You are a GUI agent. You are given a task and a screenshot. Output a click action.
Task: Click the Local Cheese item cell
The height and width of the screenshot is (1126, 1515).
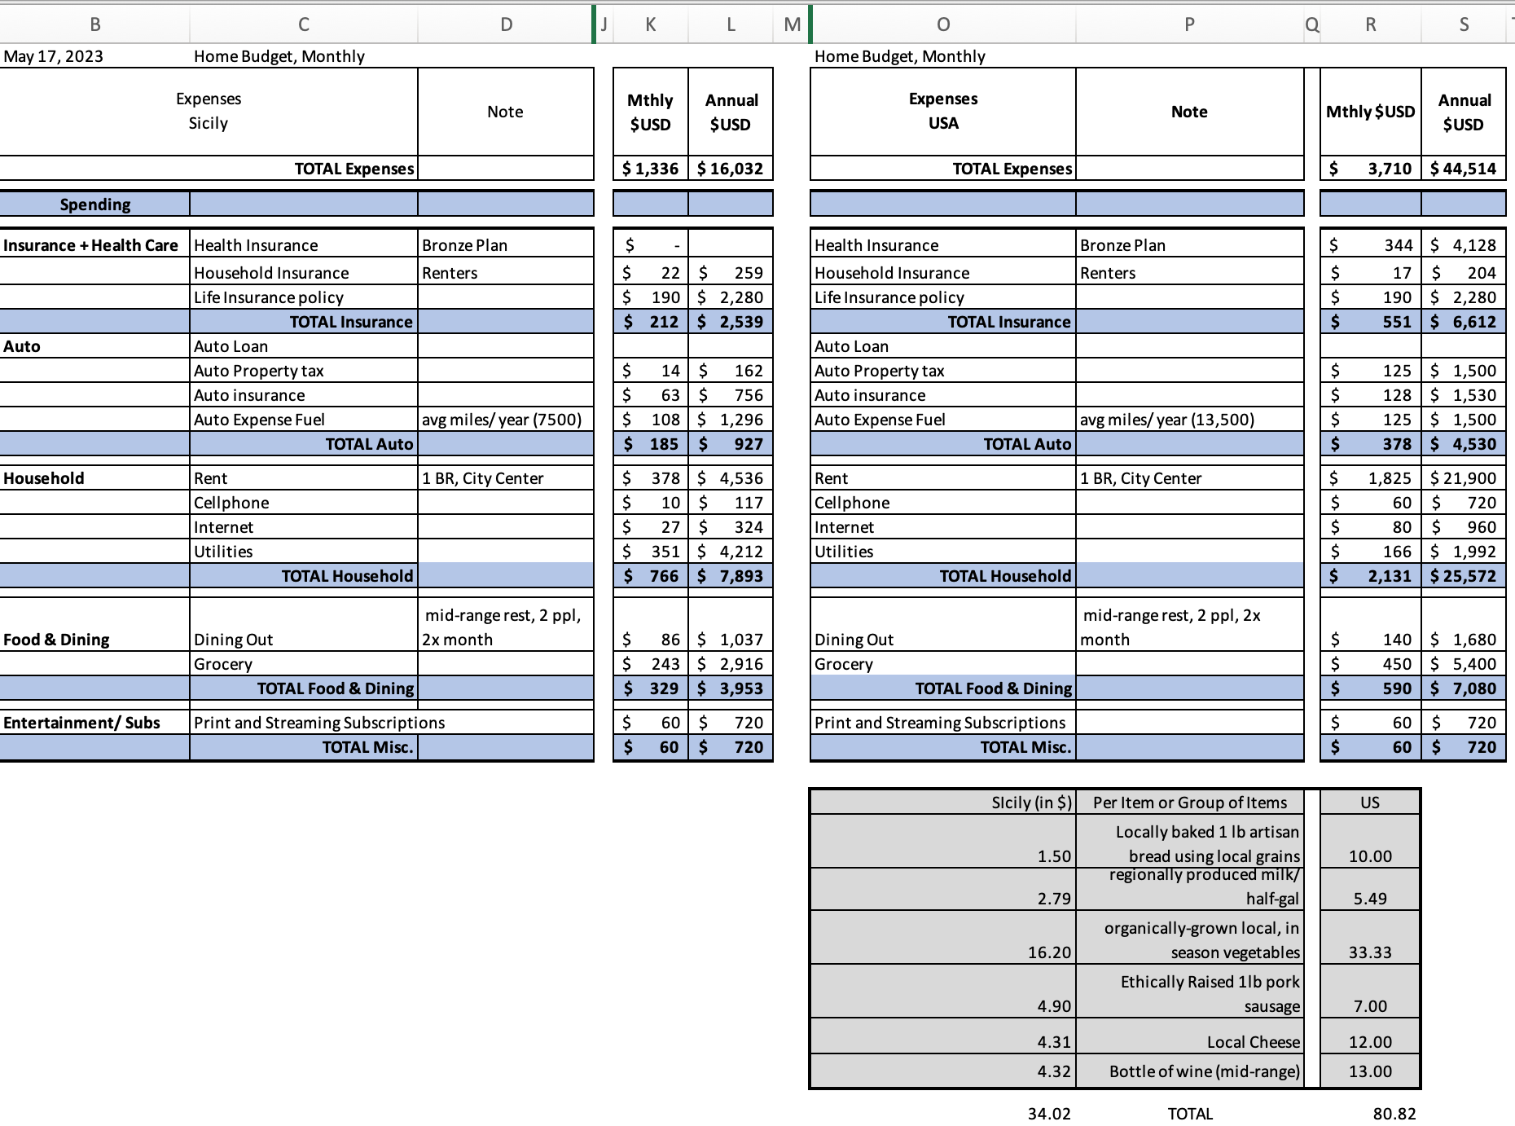pyautogui.click(x=1189, y=1042)
